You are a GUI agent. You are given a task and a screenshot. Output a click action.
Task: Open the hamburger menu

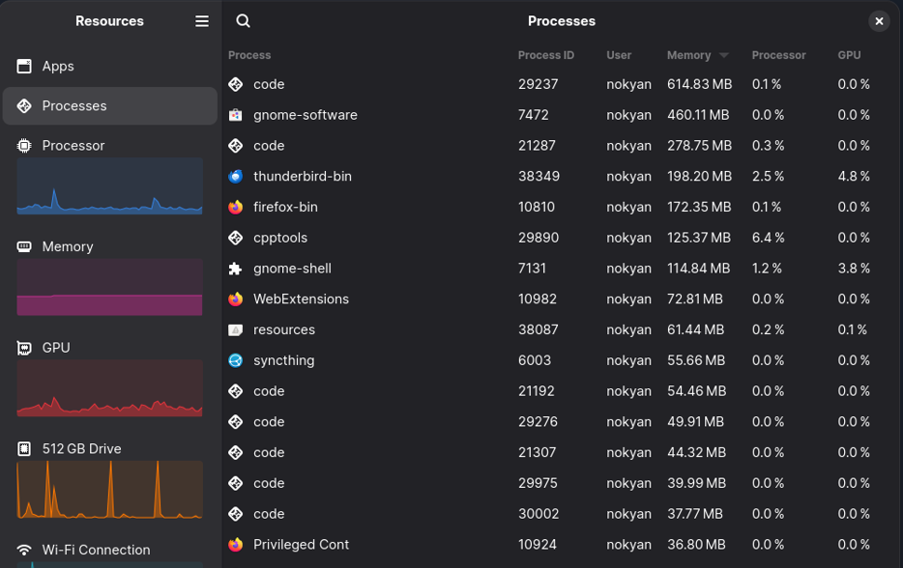coord(201,20)
